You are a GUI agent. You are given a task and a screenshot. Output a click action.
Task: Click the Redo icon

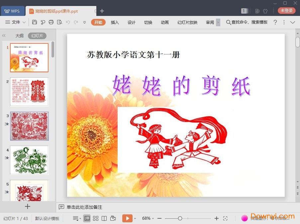[x=77, y=22]
